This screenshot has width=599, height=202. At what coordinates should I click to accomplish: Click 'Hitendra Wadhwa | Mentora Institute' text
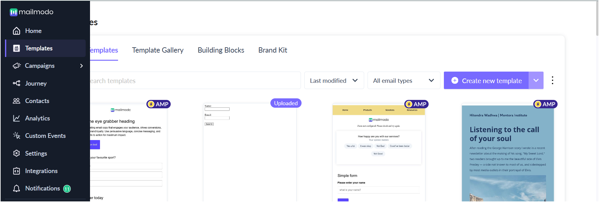[x=498, y=115]
